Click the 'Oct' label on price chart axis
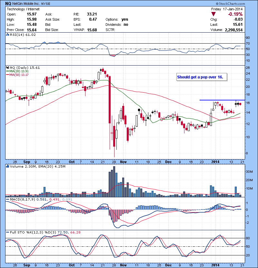This screenshot has width=258, height=268. 72,162
